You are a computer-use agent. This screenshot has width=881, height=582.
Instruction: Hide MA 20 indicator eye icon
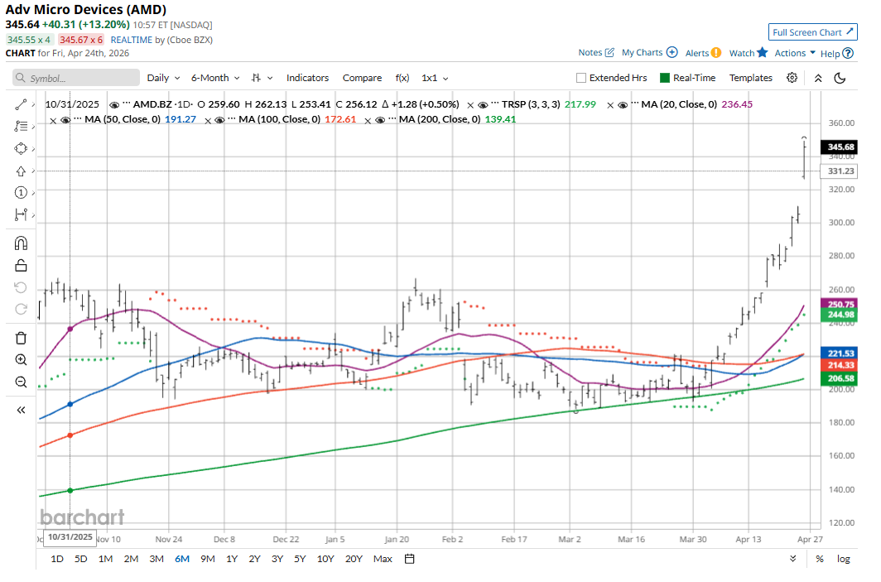coord(623,105)
